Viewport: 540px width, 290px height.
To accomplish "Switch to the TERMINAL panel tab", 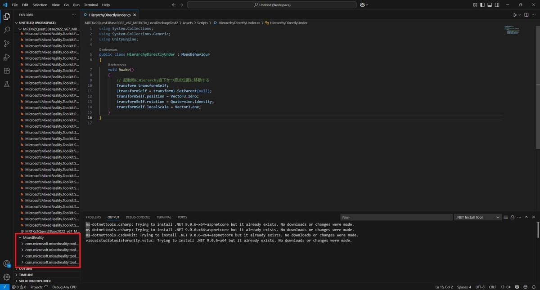I will 164,217.
